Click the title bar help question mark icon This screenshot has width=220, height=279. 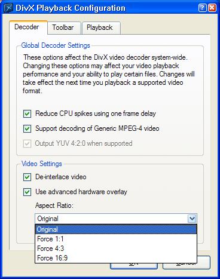pyautogui.click(x=203, y=8)
